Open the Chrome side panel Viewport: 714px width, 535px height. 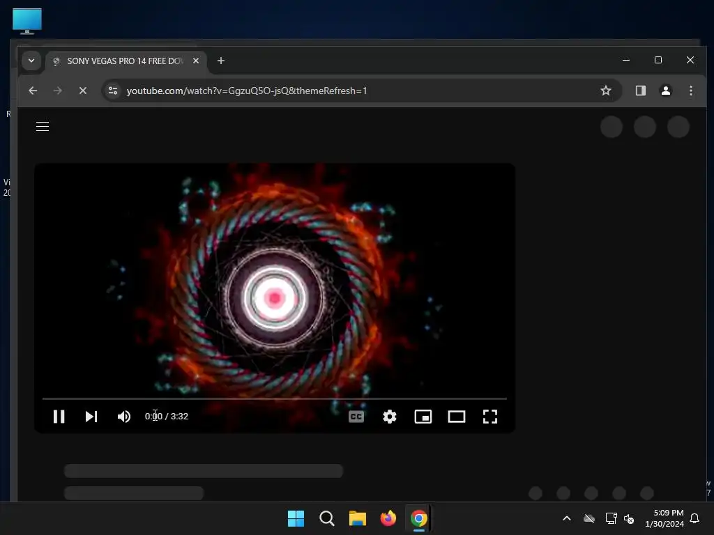(641, 91)
